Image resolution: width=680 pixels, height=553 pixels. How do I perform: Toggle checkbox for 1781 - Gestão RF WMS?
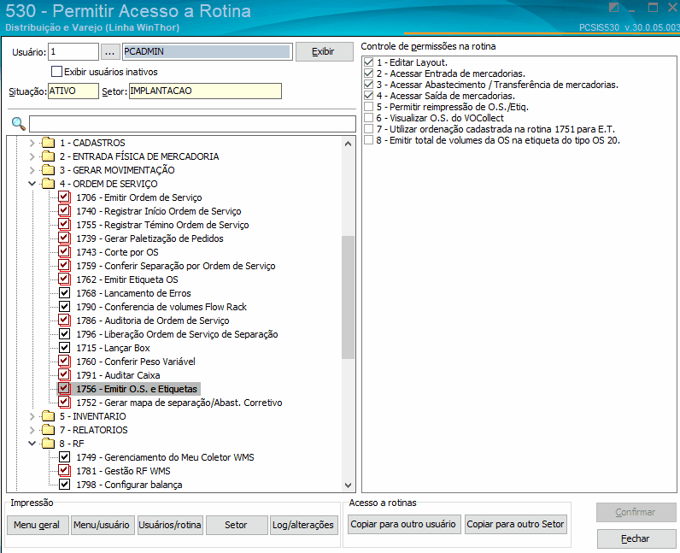click(x=64, y=471)
